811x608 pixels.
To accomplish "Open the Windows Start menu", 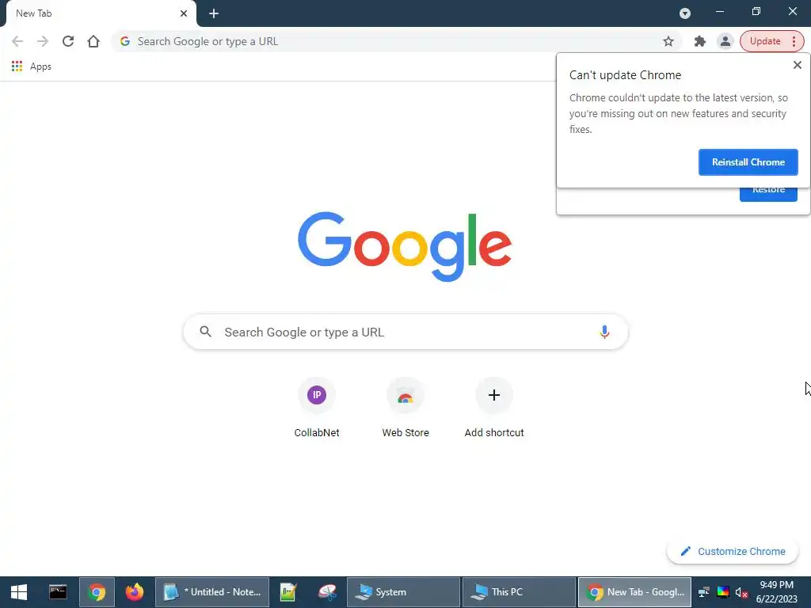I will click(19, 592).
